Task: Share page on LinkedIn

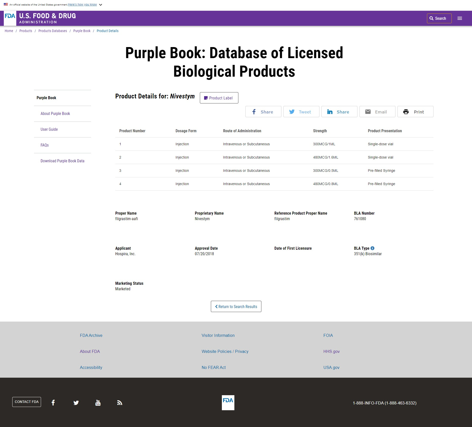Action: (339, 112)
